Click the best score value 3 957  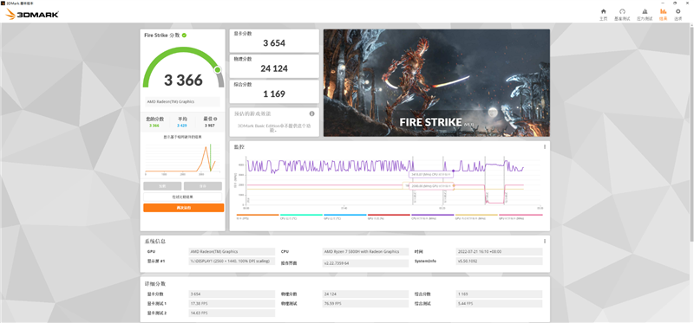pos(209,126)
